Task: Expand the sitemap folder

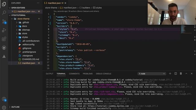Action: (17, 30)
